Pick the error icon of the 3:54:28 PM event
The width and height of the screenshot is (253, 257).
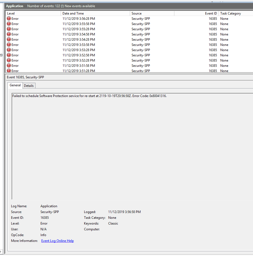click(x=9, y=40)
